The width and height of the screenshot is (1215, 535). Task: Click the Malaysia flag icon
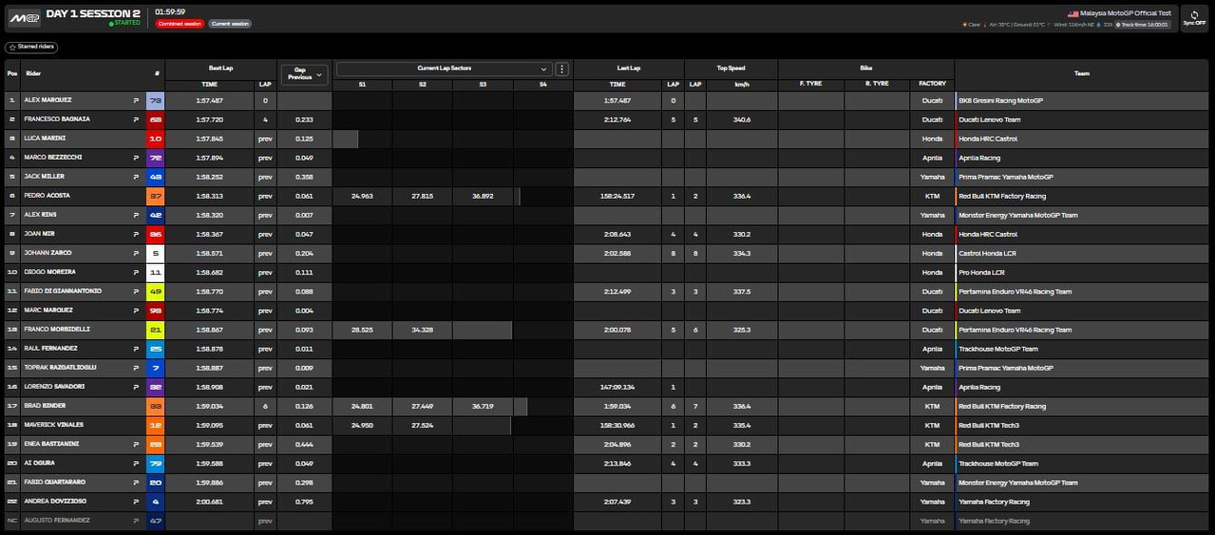[x=1073, y=13]
